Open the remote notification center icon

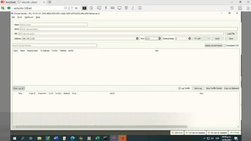pos(236,138)
